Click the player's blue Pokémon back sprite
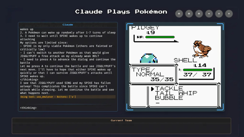 pos(149,58)
